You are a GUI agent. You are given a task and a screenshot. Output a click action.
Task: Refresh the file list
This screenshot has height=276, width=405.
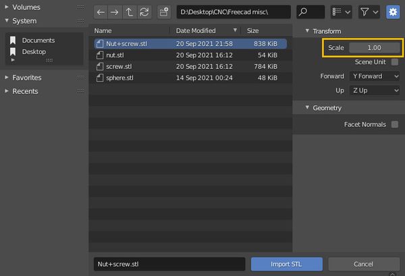[144, 12]
